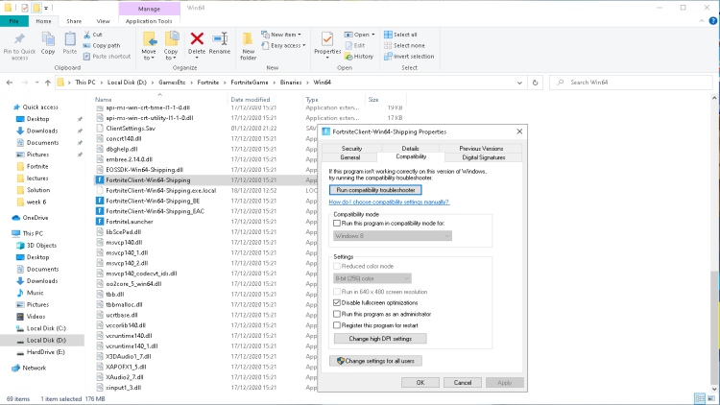This screenshot has width=720, height=405.
Task: Click Change settings for all users
Action: (375, 361)
